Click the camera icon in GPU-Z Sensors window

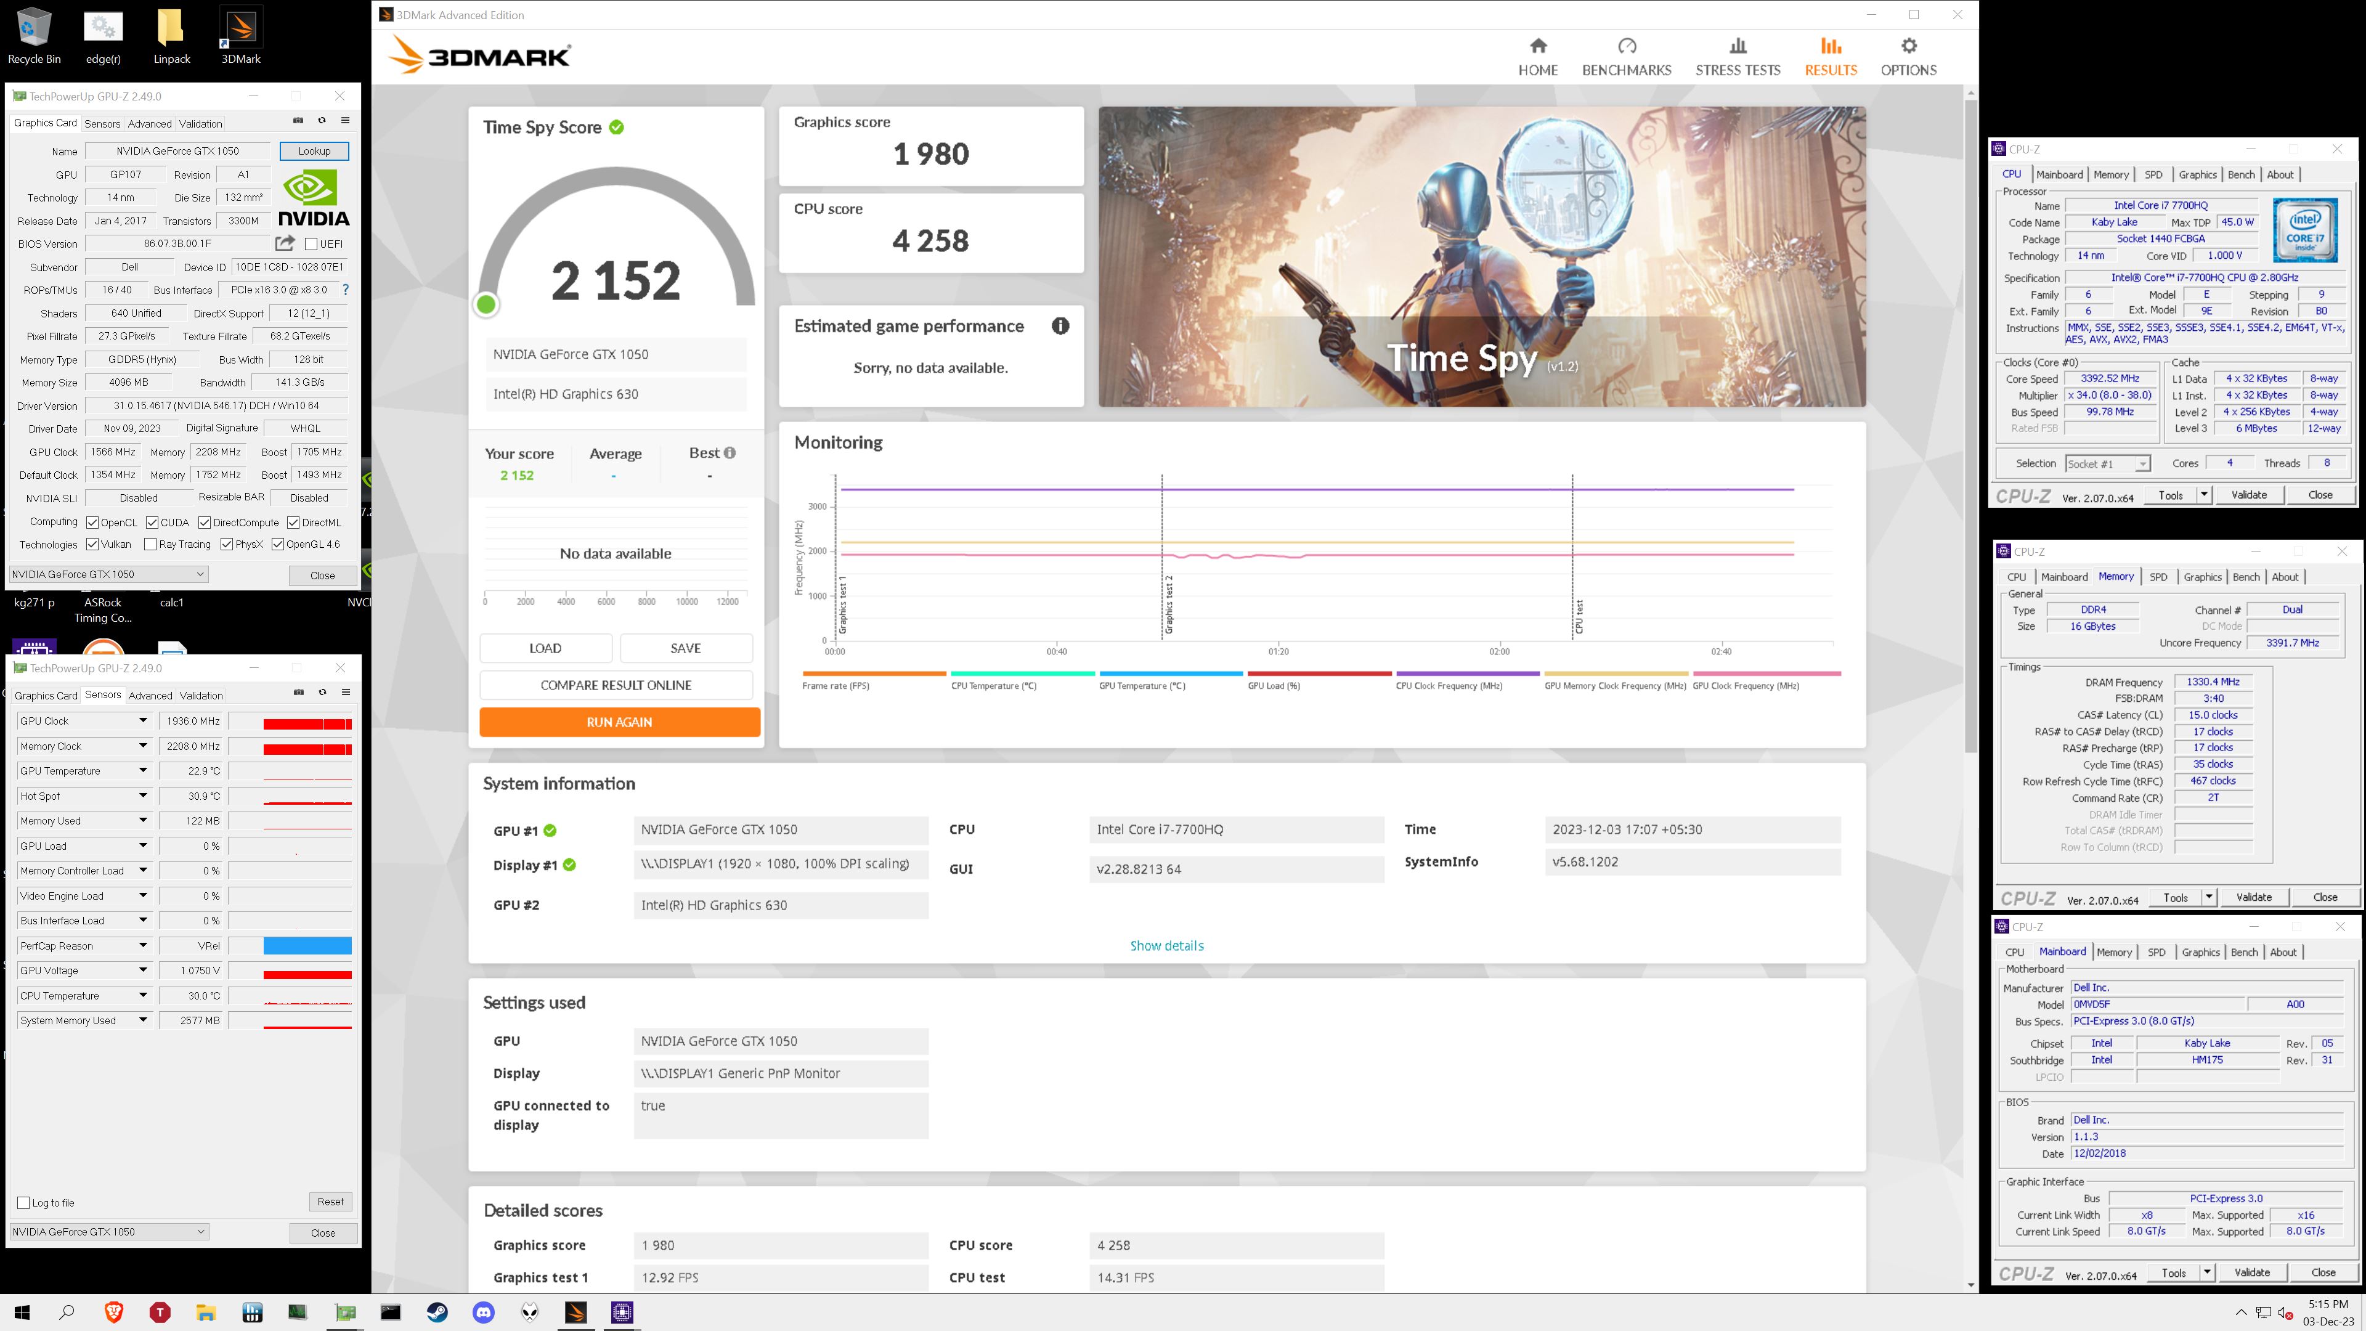pos(298,693)
